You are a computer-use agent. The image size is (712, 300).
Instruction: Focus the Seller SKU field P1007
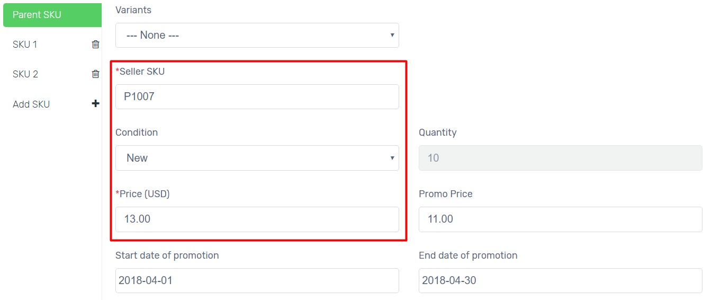(257, 96)
